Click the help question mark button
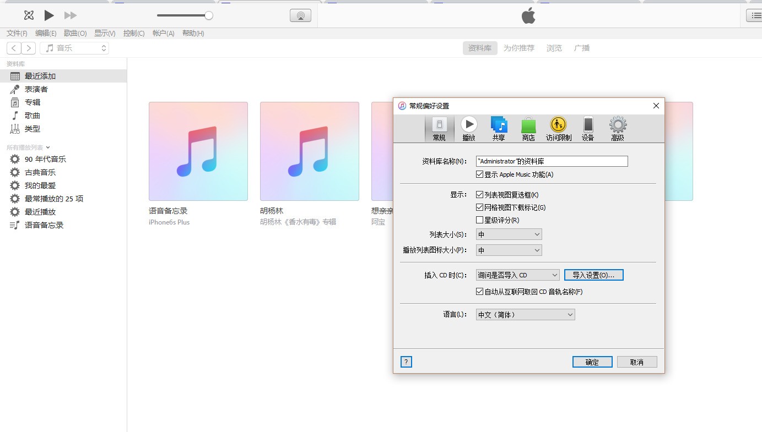Viewport: 762px width, 432px height. click(x=406, y=362)
